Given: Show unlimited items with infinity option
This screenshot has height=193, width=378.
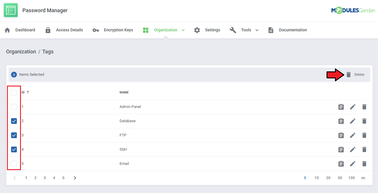Looking at the screenshot, I should pyautogui.click(x=363, y=178).
